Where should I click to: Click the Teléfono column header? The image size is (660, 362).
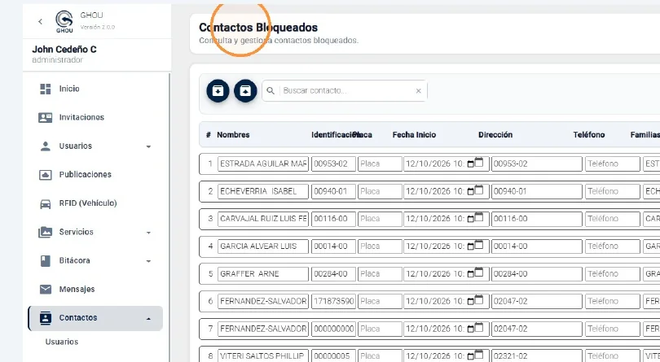[589, 135]
